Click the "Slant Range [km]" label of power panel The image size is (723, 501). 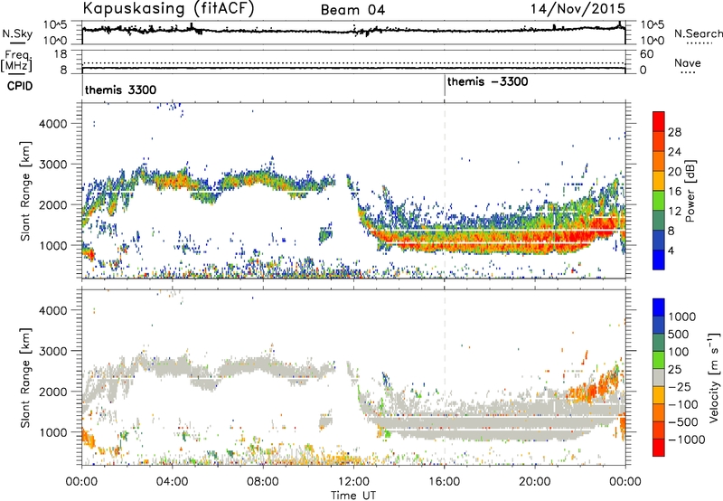pyautogui.click(x=25, y=191)
